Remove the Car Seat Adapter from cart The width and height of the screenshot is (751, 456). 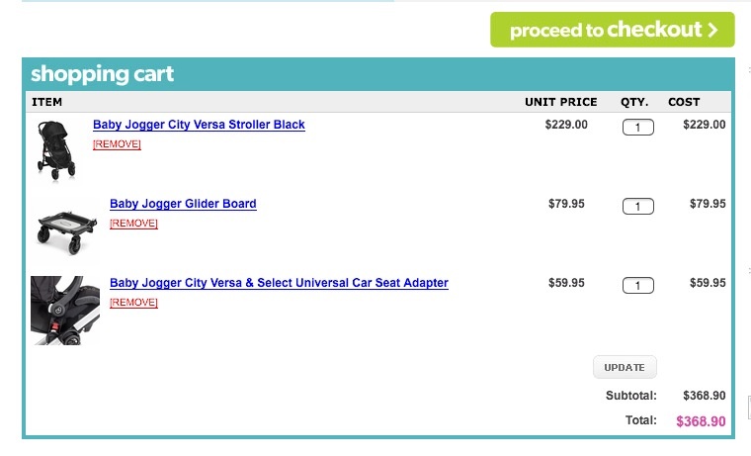click(133, 303)
